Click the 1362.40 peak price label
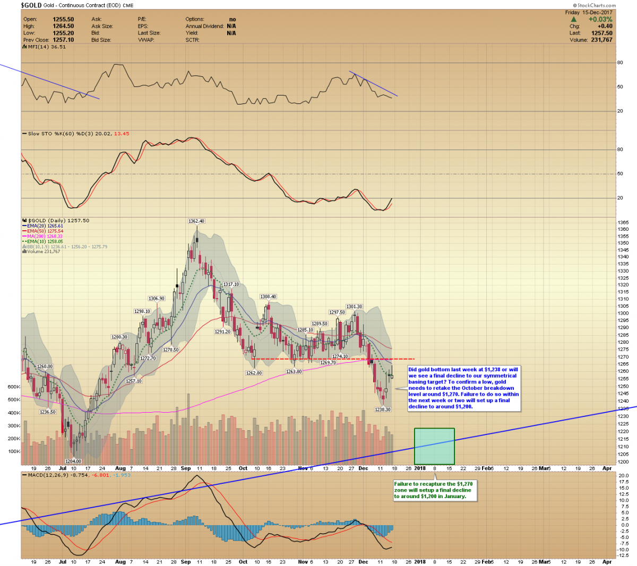 (x=196, y=221)
